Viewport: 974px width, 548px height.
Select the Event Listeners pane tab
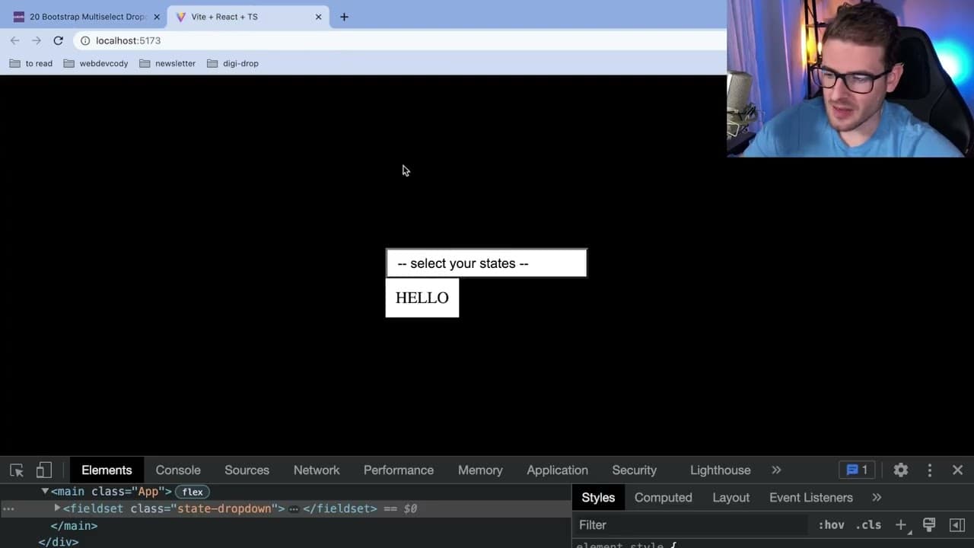pyautogui.click(x=811, y=498)
